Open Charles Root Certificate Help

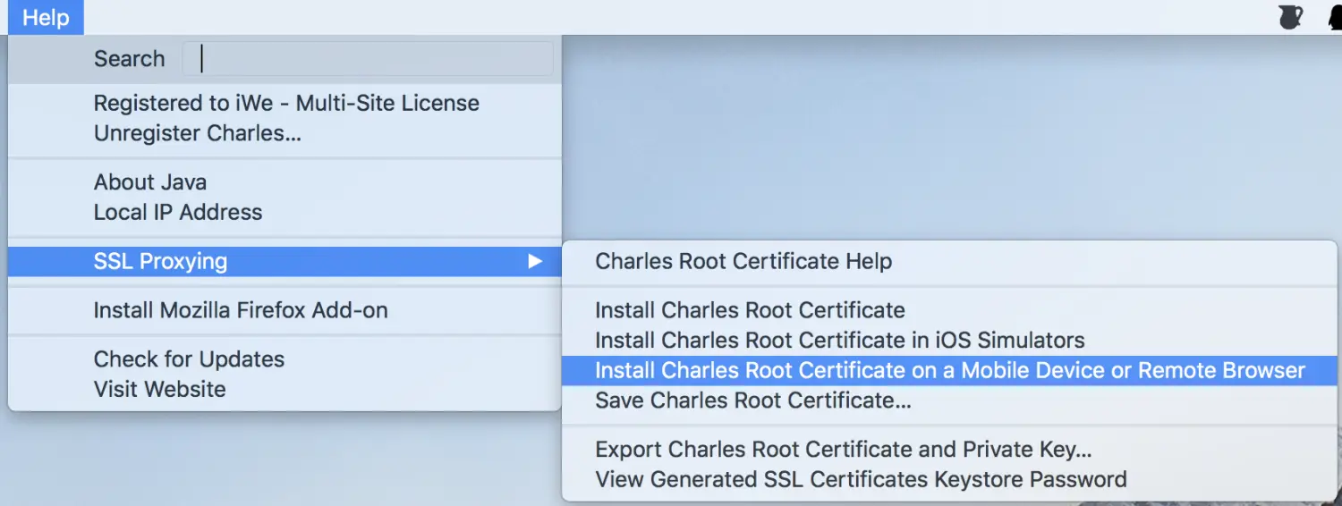click(x=949, y=261)
